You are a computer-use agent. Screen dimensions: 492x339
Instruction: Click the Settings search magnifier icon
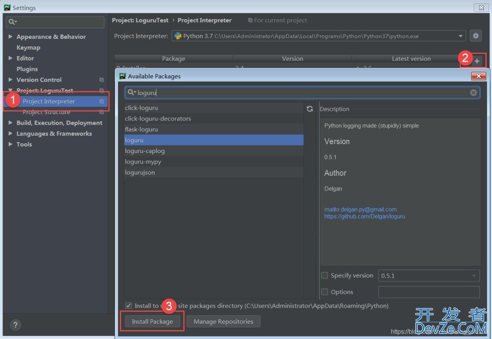point(12,22)
